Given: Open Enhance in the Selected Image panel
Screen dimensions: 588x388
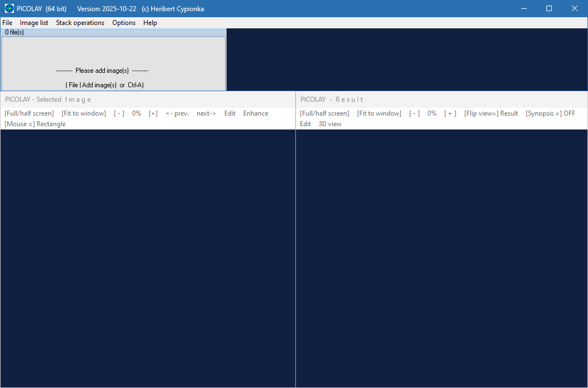Looking at the screenshot, I should [x=255, y=113].
